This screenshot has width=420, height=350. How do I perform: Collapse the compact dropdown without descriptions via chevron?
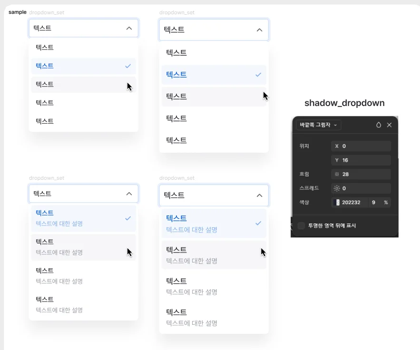[x=129, y=28]
